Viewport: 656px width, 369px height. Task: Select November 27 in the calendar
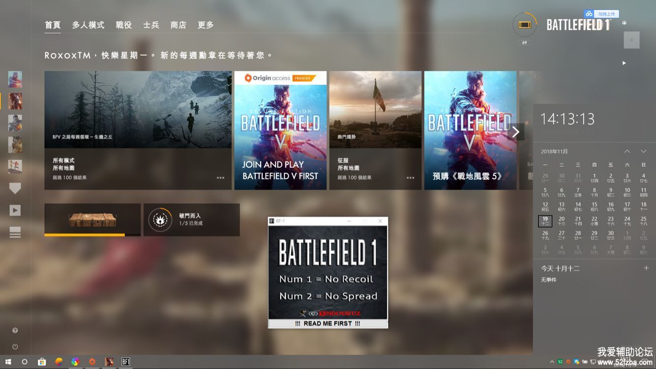(x=561, y=235)
